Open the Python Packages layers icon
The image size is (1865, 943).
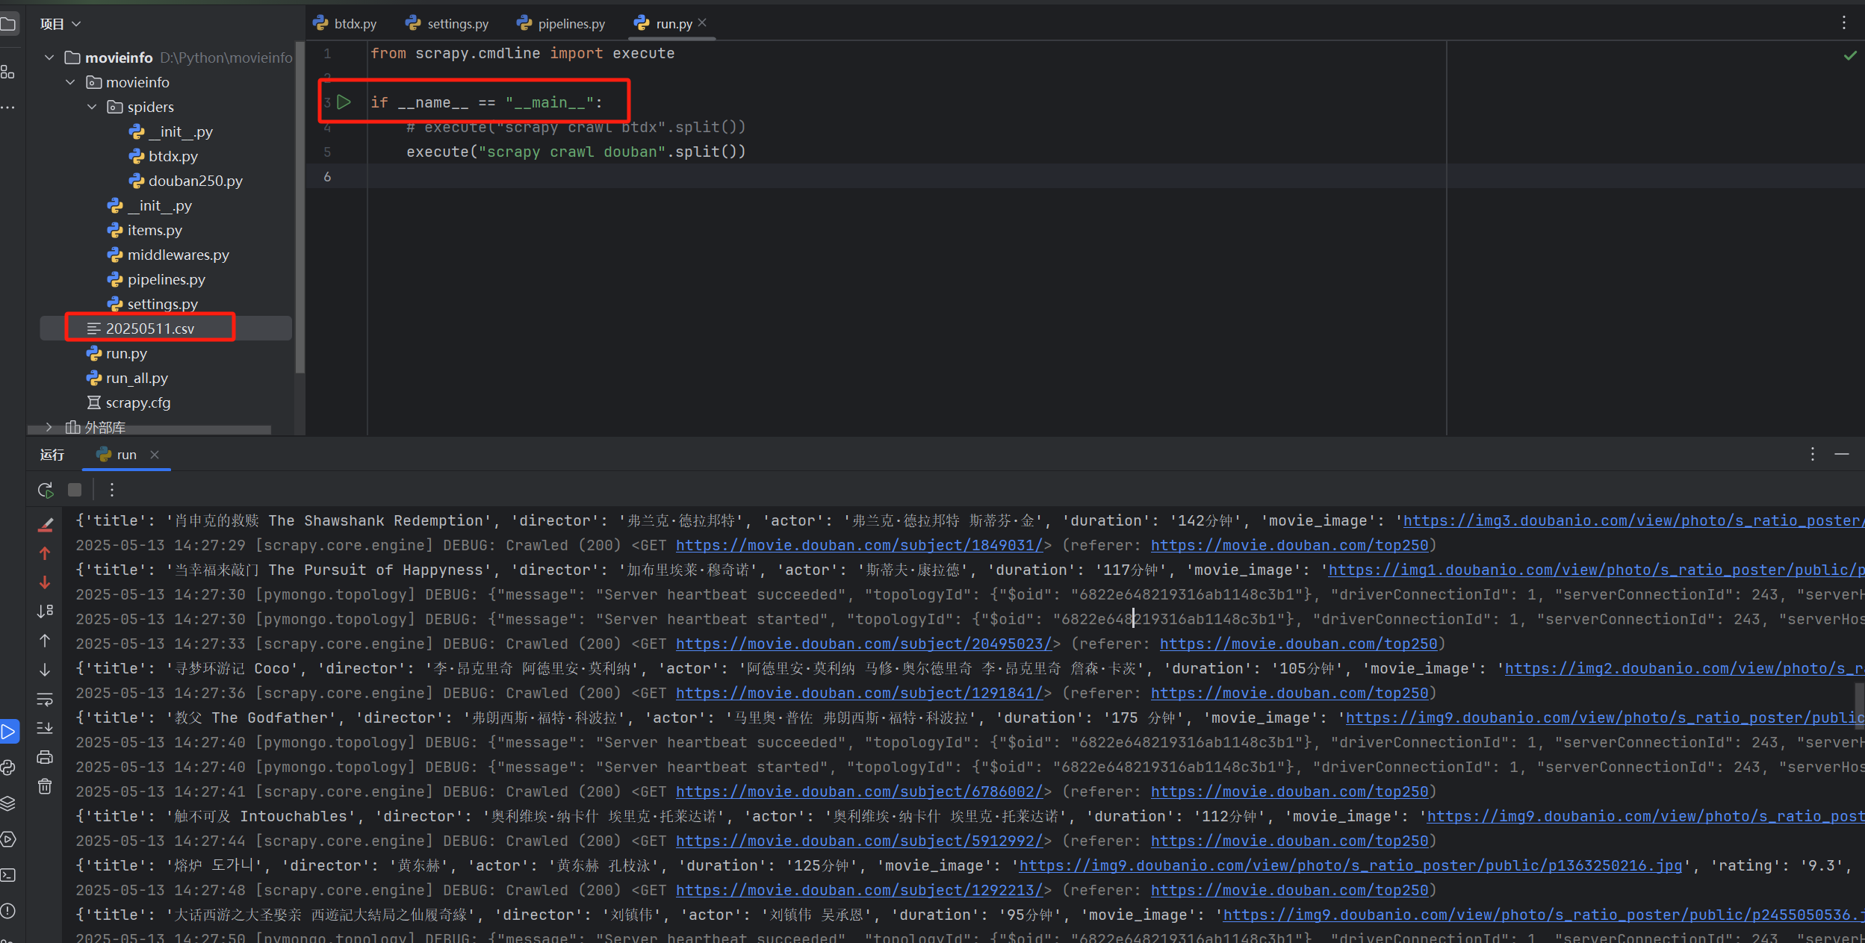pyautogui.click(x=8, y=803)
